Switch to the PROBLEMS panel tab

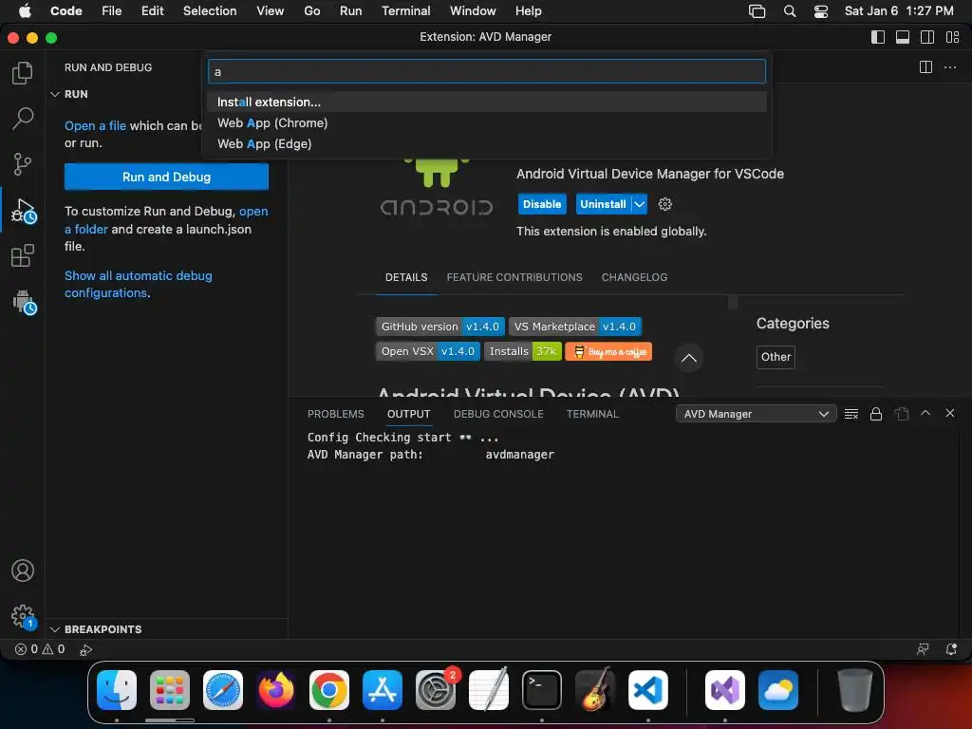click(335, 414)
